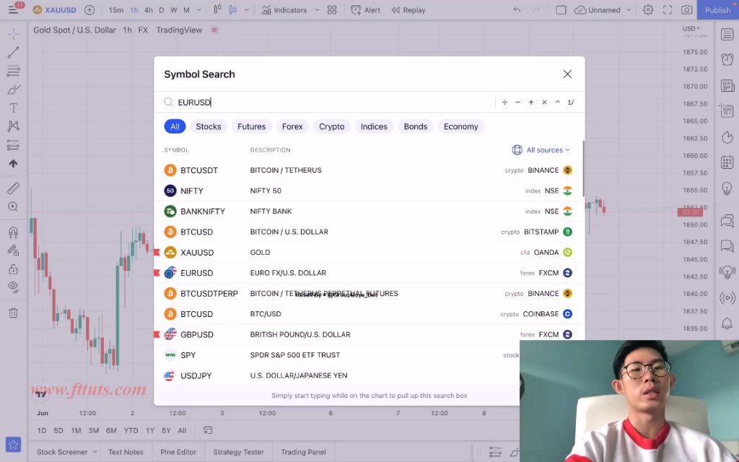Image resolution: width=739 pixels, height=462 pixels.
Task: Click the select layout square icon
Action: (x=561, y=10)
